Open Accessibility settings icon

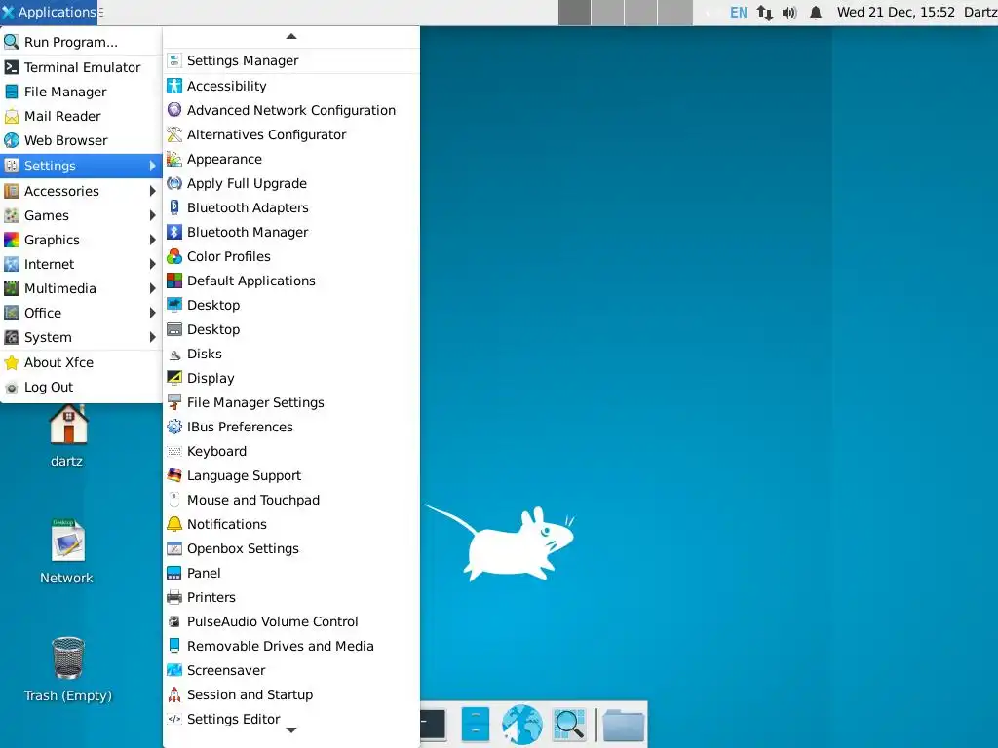[x=174, y=86]
